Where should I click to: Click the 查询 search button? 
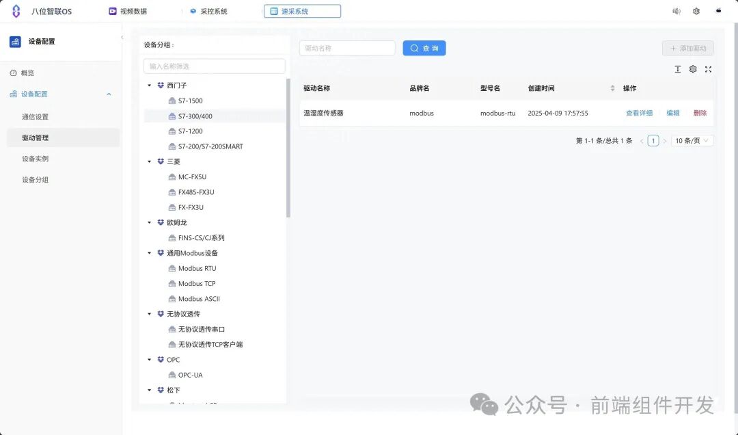pyautogui.click(x=424, y=48)
